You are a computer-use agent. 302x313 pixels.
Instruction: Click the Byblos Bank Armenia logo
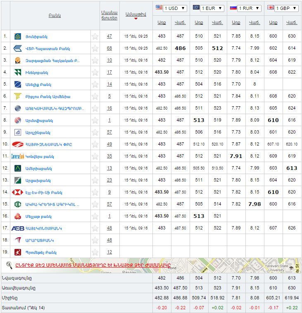18,96
